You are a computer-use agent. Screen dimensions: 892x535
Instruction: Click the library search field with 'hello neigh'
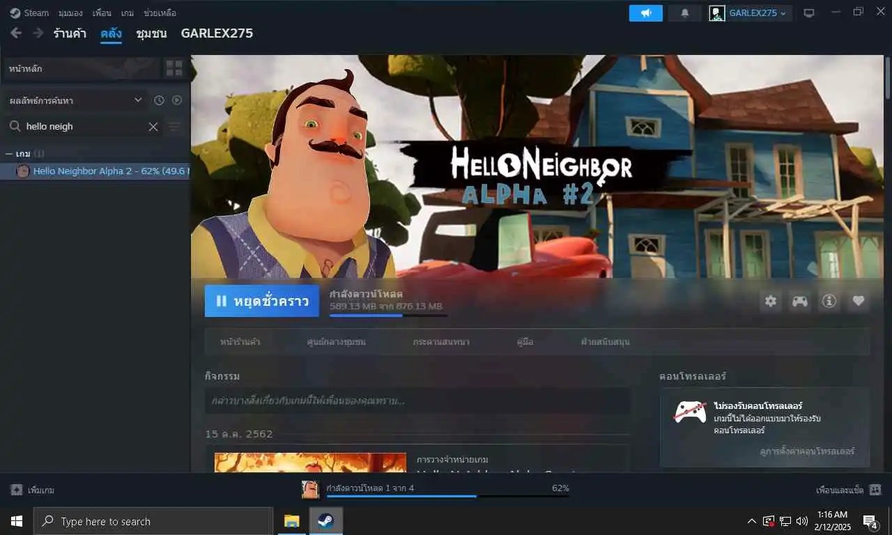(x=84, y=126)
